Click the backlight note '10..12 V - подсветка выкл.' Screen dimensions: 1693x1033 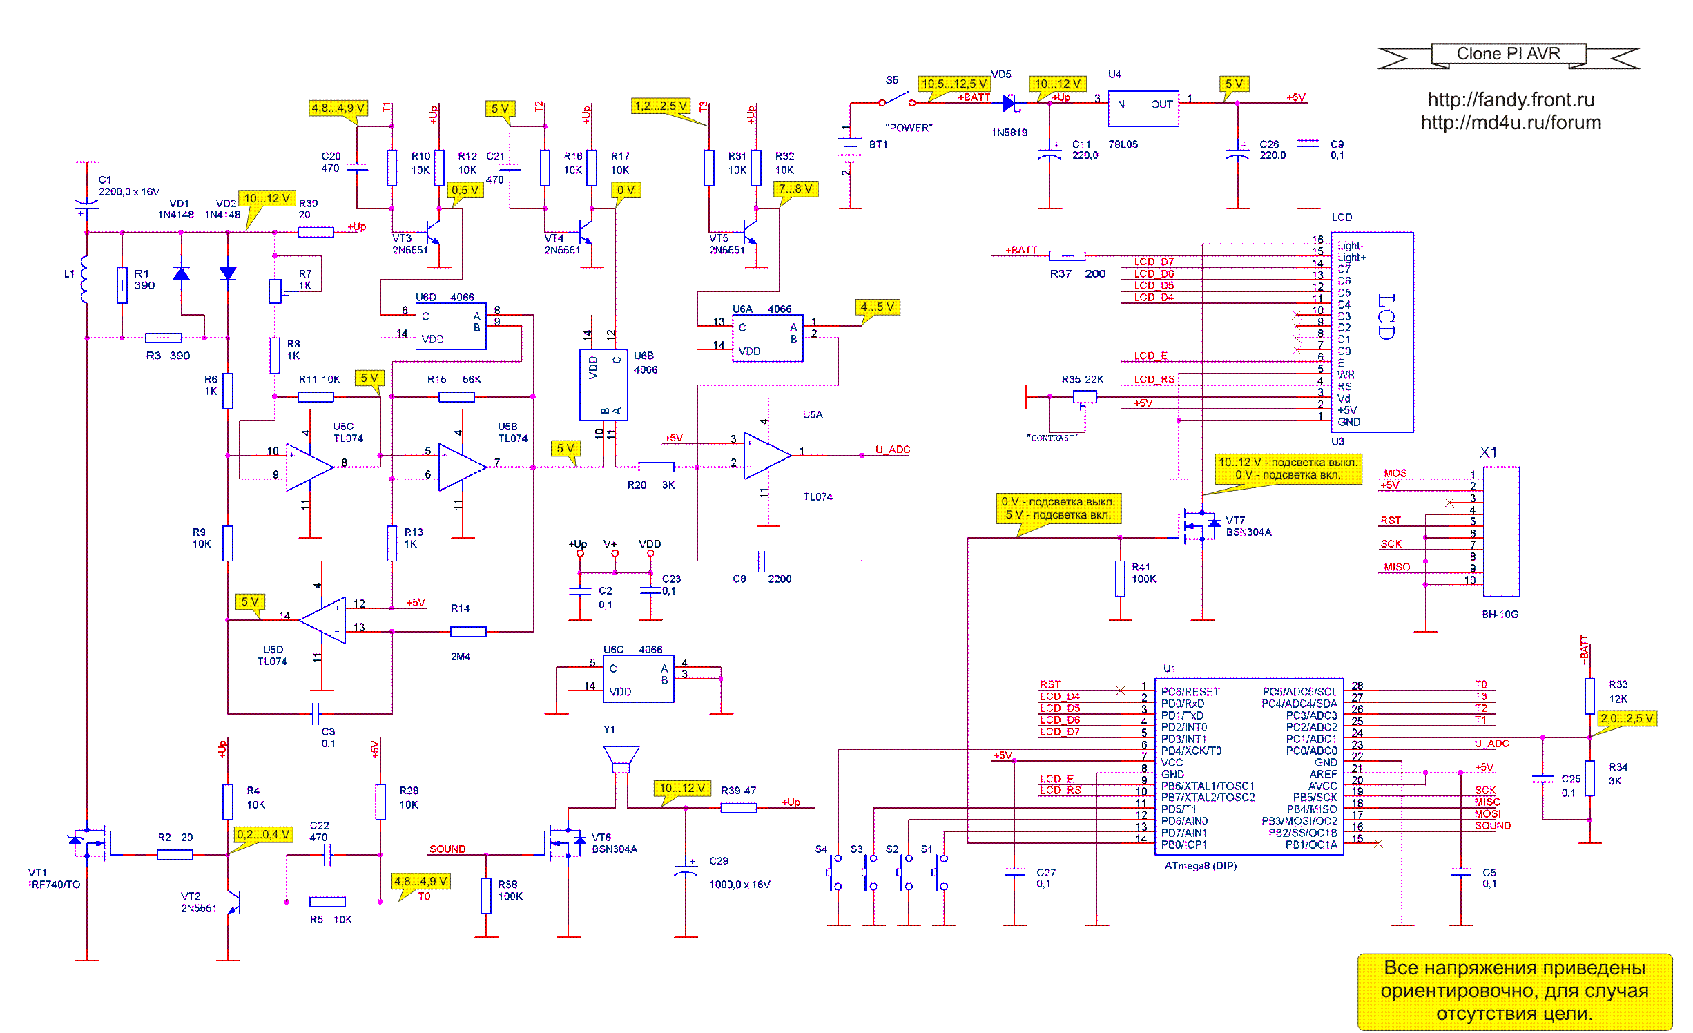[x=1288, y=468]
